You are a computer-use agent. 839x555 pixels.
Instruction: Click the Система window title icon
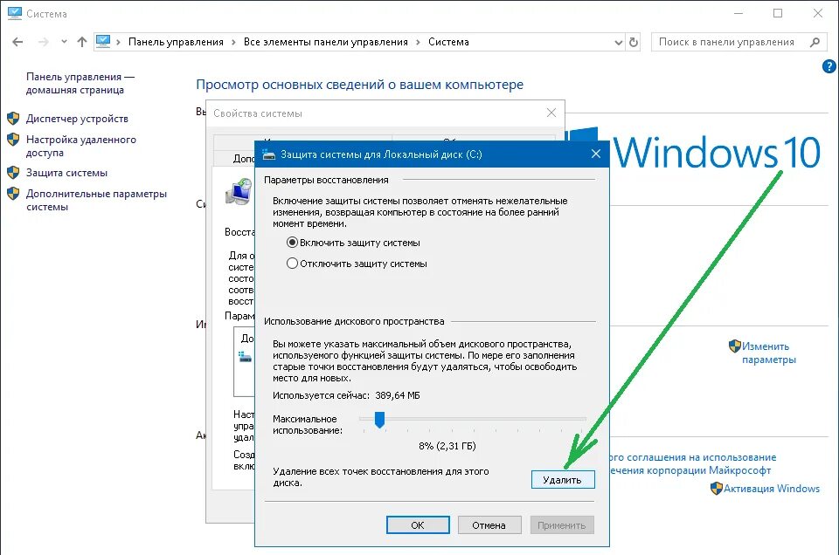pos(15,13)
